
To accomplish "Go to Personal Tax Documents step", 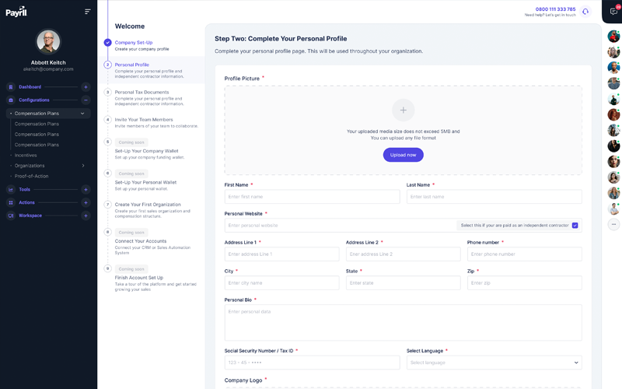I will click(142, 93).
